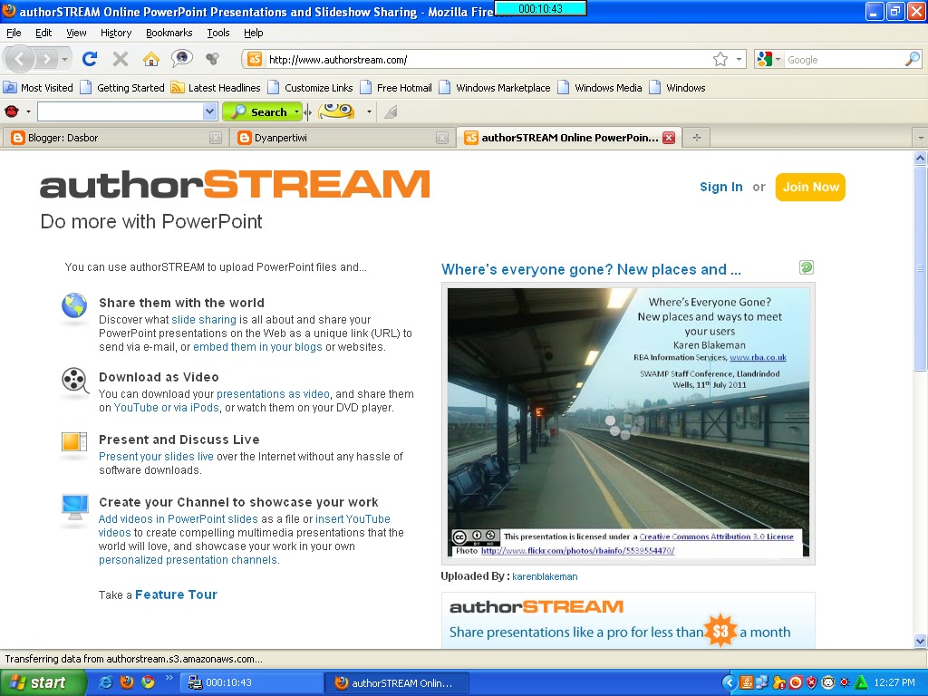Click the chat bubble toolbar icon
Image resolution: width=928 pixels, height=696 pixels.
click(x=181, y=58)
